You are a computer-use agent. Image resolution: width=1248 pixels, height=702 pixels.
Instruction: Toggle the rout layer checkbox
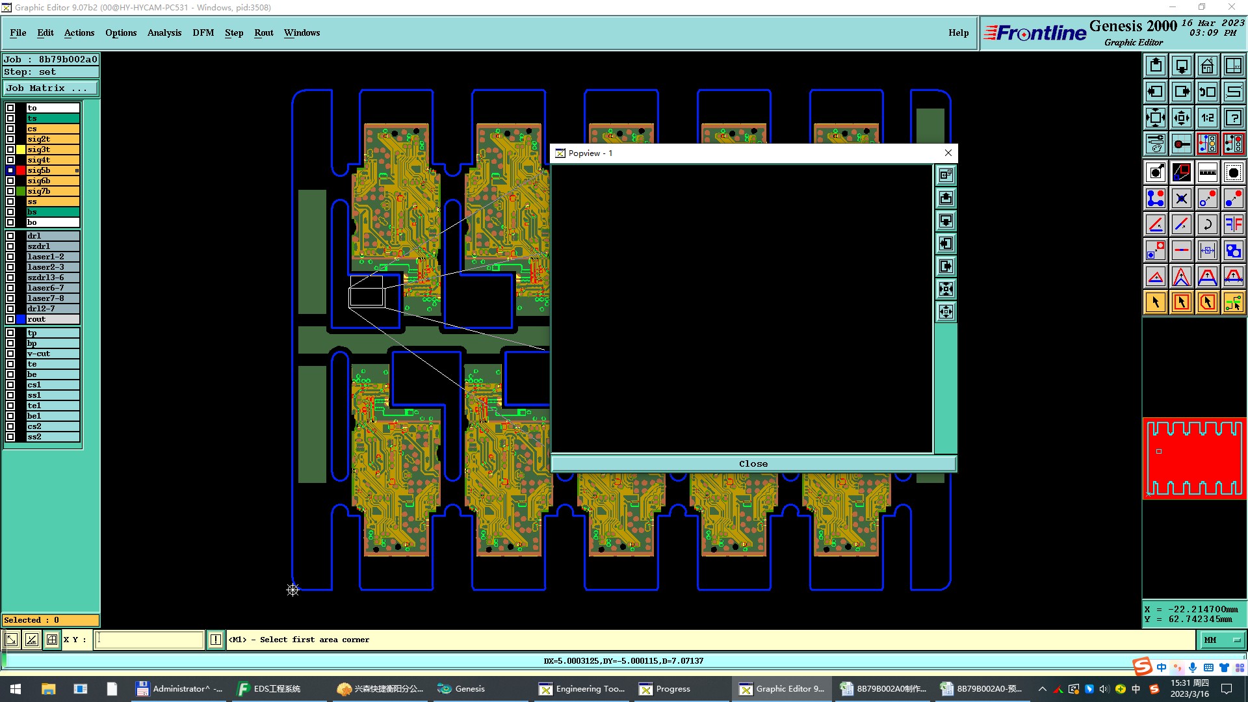[x=10, y=319]
